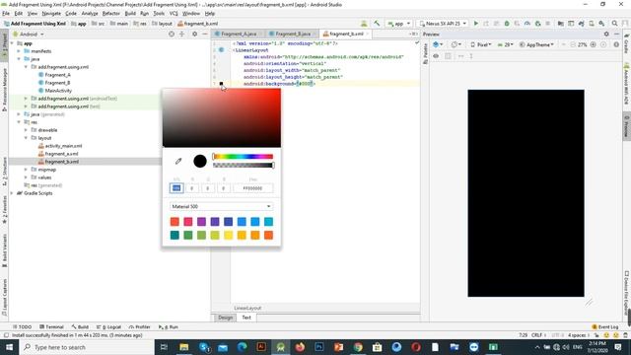Open the Nexus 5X API 25 device dropdown

[x=443, y=24]
